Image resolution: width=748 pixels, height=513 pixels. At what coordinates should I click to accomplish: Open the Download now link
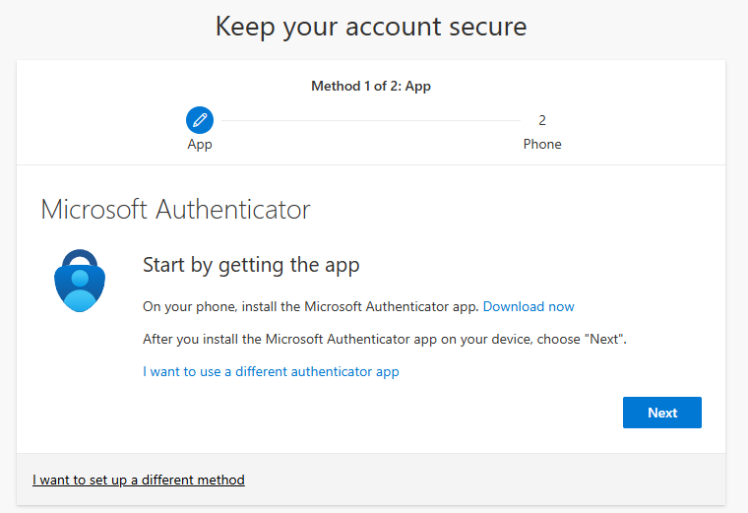pos(529,306)
